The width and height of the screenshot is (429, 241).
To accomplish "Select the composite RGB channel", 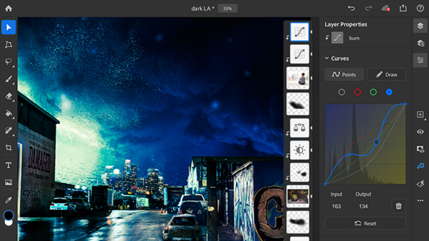I will pyautogui.click(x=341, y=92).
